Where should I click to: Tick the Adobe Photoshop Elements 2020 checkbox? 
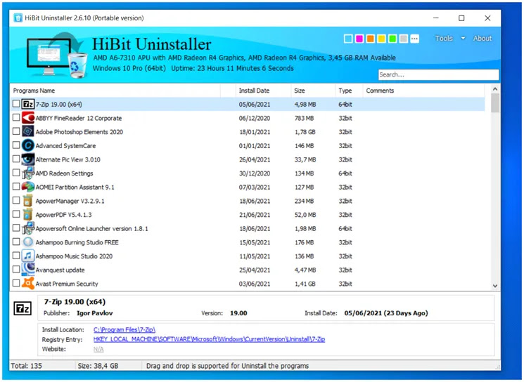[x=16, y=131]
